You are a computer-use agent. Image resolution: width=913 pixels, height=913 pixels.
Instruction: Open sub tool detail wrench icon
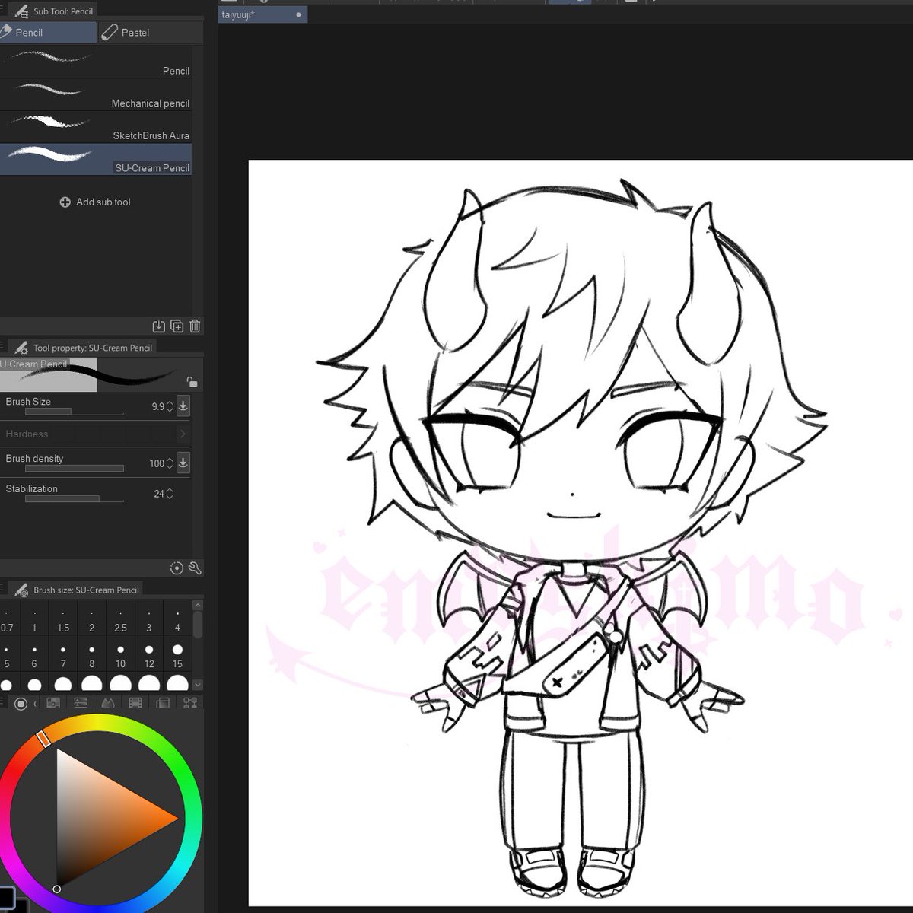coord(195,568)
